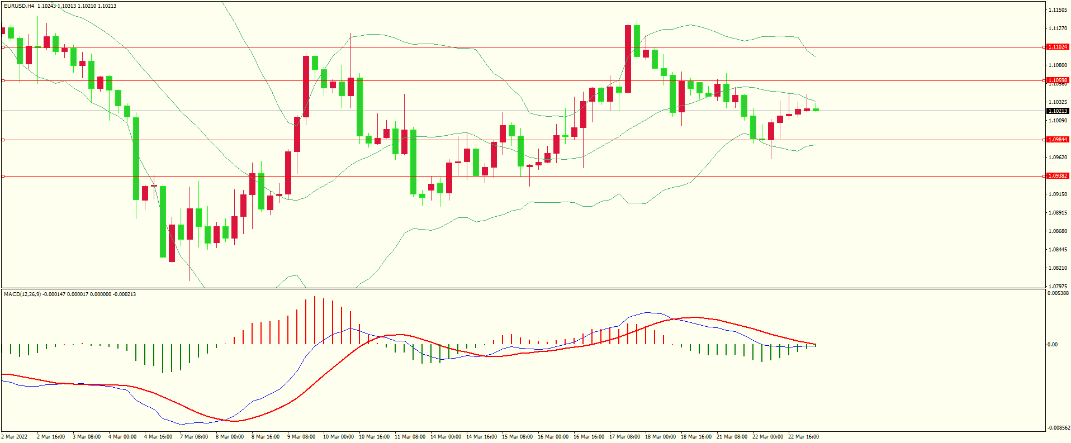The image size is (1071, 443).
Task: Click the 4 Mar 16:00 time label
Action: click(x=158, y=437)
